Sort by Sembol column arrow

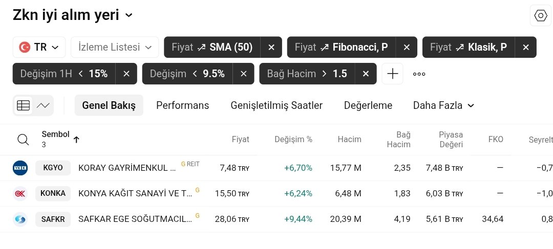76,140
